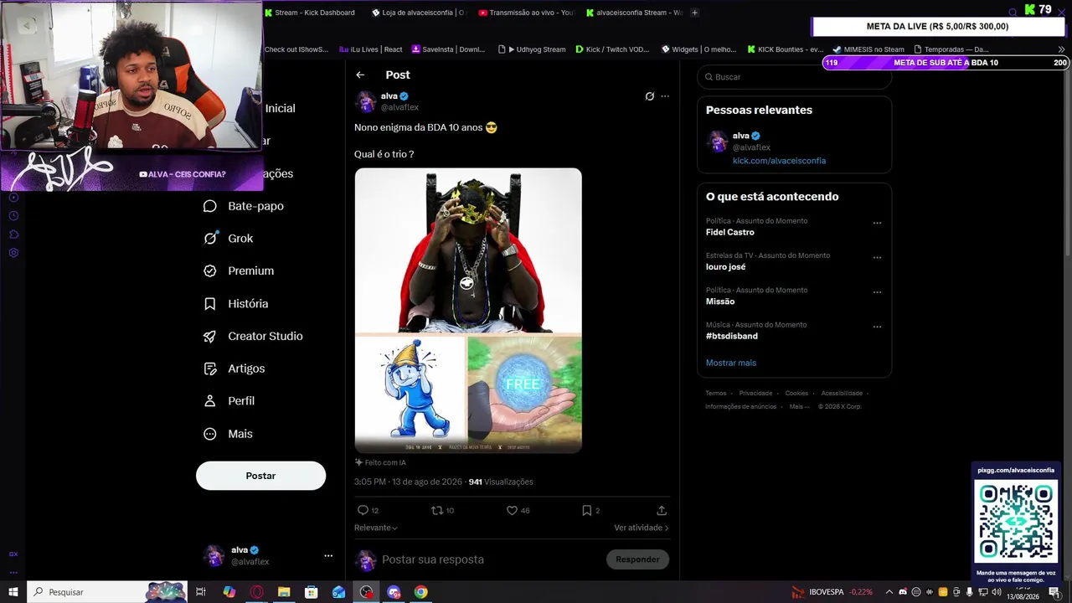The height and width of the screenshot is (603, 1072).
Task: Open Opera browser from taskbar
Action: pyautogui.click(x=256, y=592)
